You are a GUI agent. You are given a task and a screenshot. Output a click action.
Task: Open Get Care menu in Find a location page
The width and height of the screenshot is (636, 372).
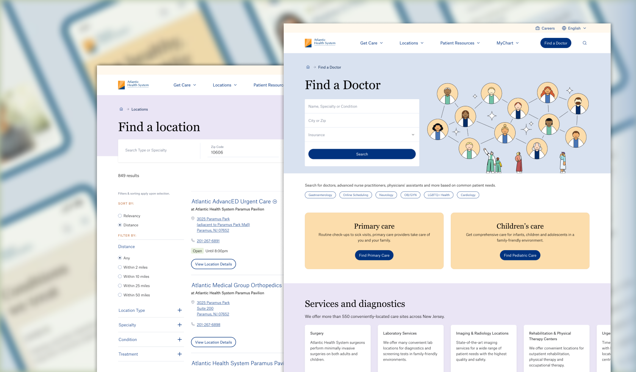tap(185, 85)
